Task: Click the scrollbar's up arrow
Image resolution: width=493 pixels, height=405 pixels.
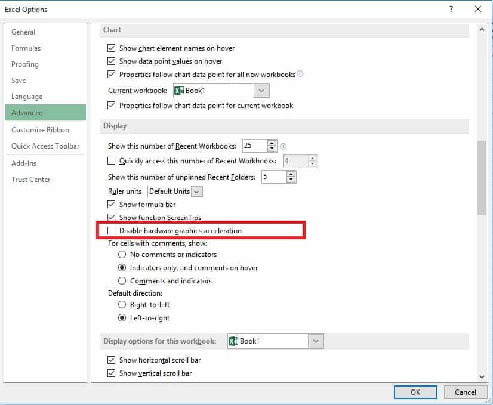Action: pyautogui.click(x=482, y=29)
